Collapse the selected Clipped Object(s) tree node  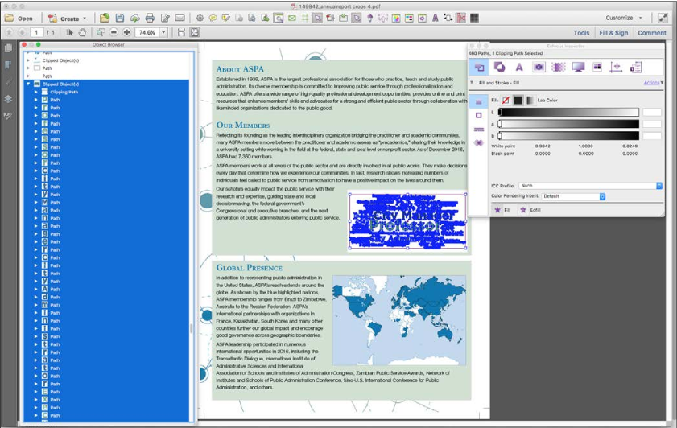coord(28,84)
